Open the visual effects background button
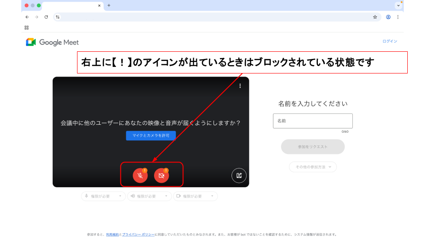Viewport: 425px width, 239px height. pyautogui.click(x=239, y=175)
